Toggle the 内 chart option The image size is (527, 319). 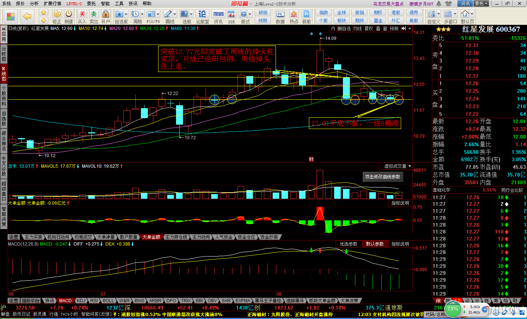pyautogui.click(x=333, y=29)
